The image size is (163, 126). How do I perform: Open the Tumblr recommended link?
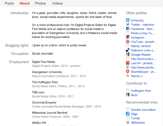click(x=135, y=118)
